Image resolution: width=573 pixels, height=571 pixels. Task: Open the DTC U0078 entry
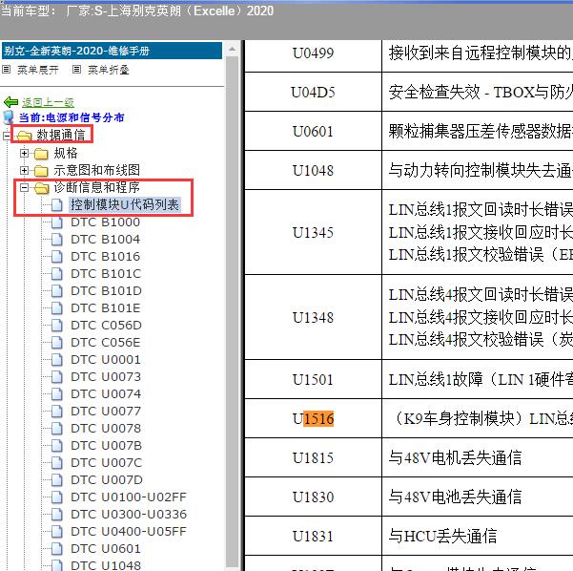[106, 429]
